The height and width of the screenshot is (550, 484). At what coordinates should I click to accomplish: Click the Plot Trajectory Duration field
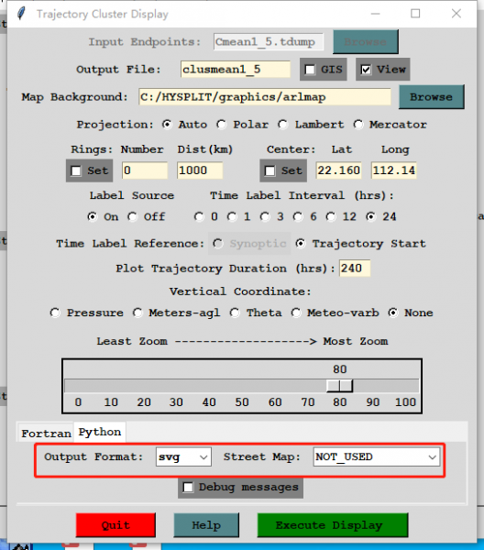click(x=355, y=269)
